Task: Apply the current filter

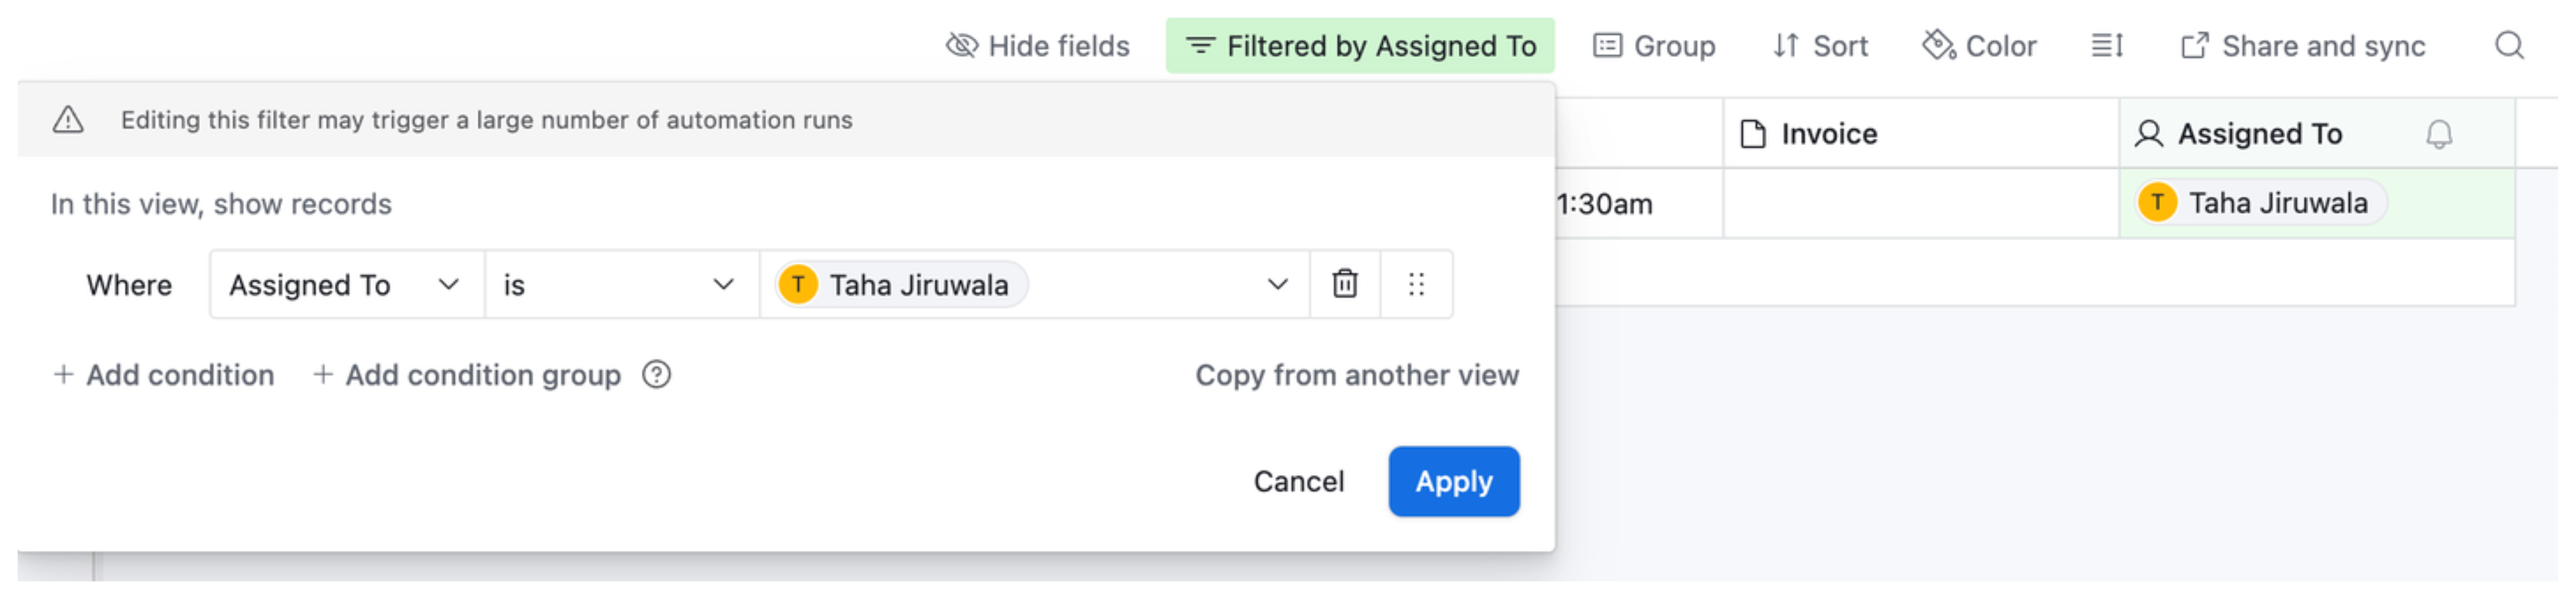Action: point(1453,481)
